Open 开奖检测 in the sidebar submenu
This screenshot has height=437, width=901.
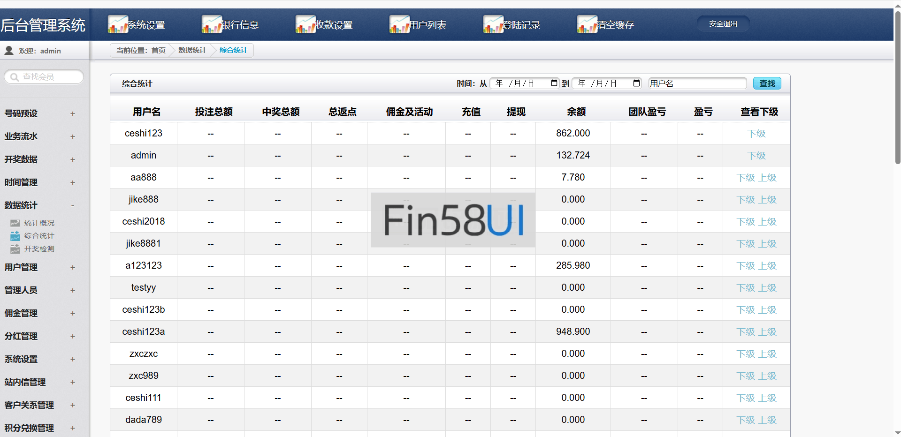point(39,249)
